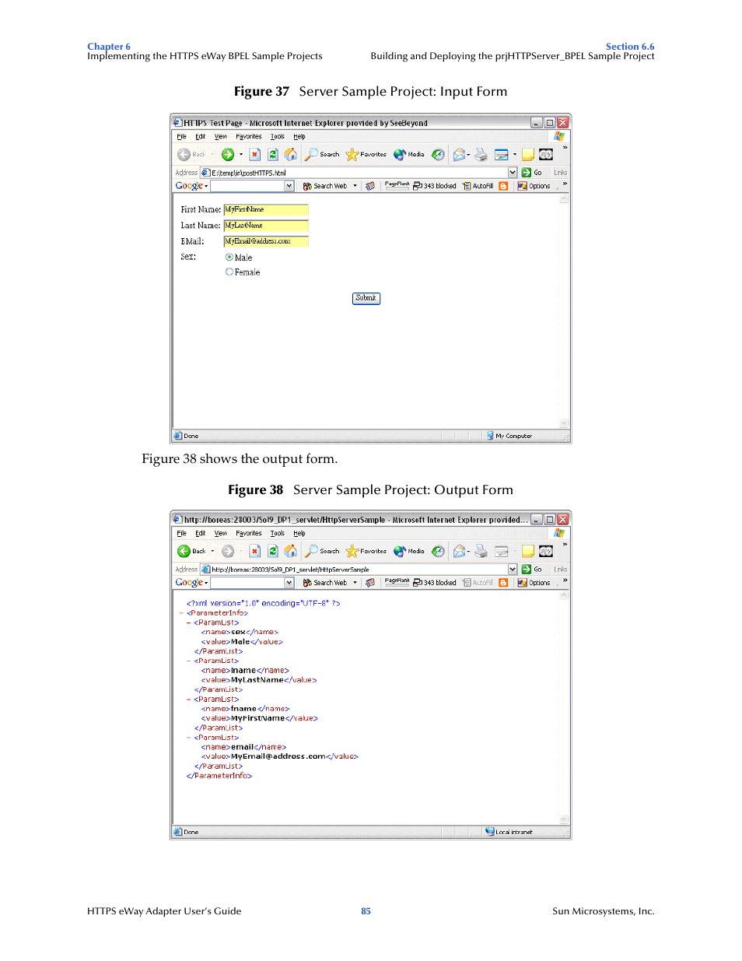Click the MyFirstName value text in XML
Screen dimensions: 742x961
258,718
